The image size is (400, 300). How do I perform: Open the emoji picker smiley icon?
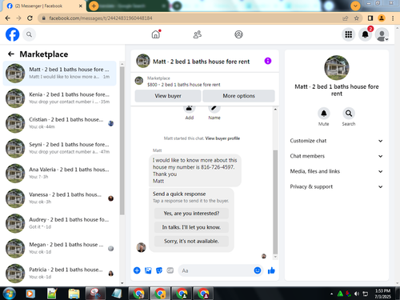click(x=258, y=270)
